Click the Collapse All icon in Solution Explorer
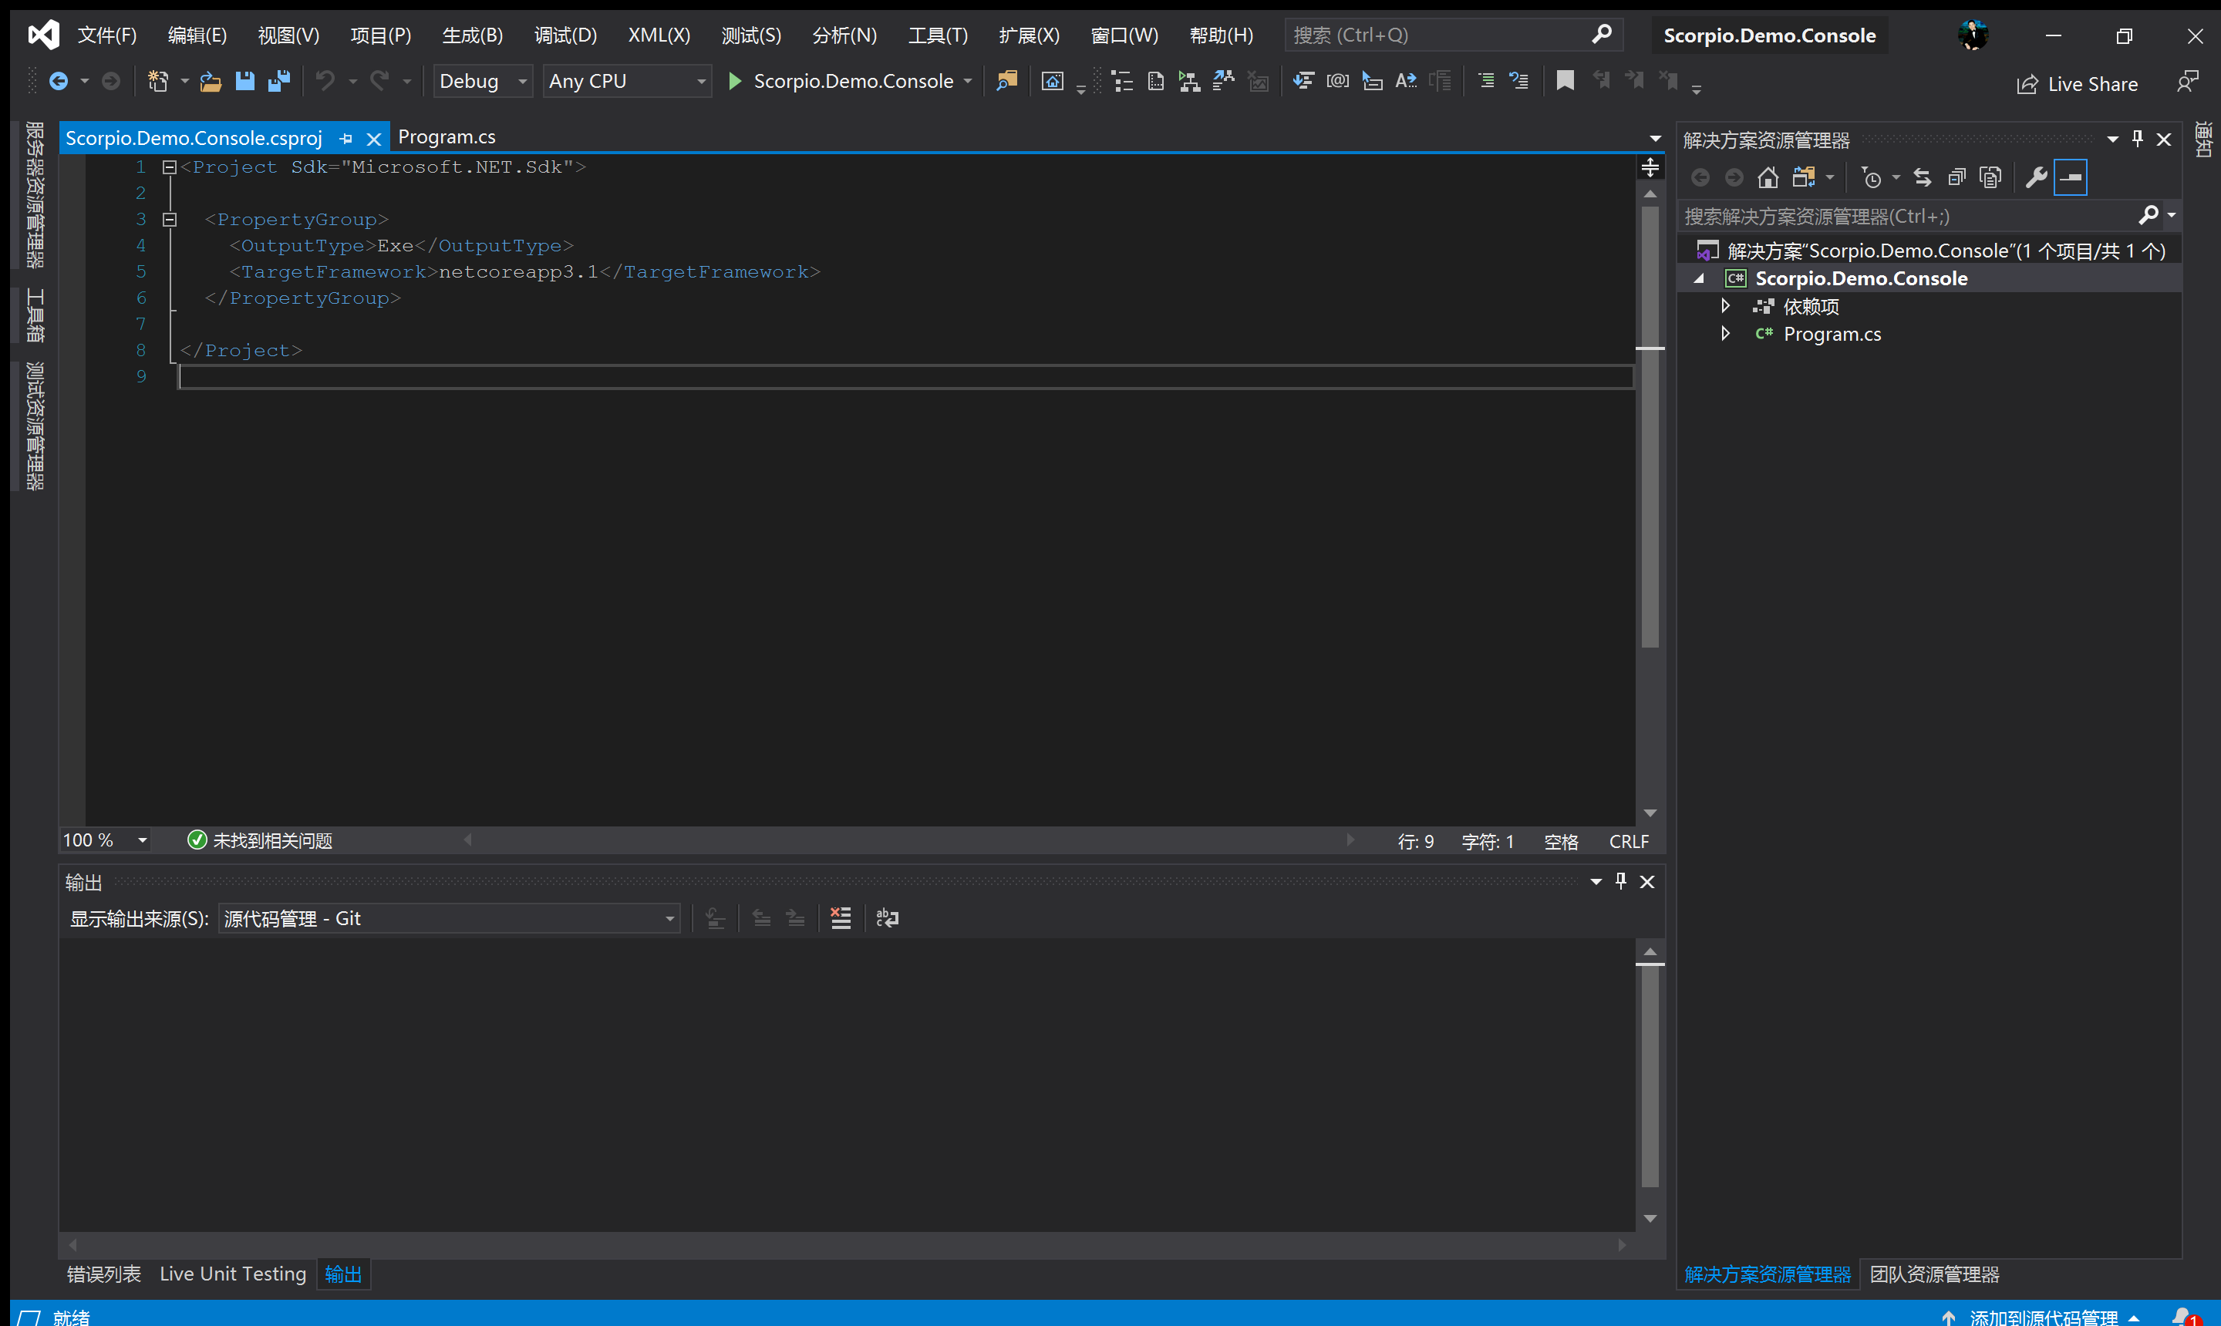The height and width of the screenshot is (1326, 2221). 1956,178
